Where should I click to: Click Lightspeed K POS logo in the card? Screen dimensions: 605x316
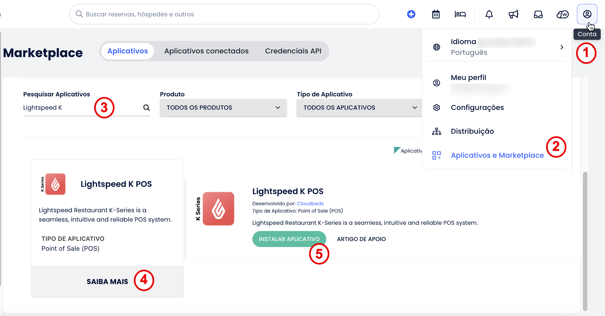53,184
